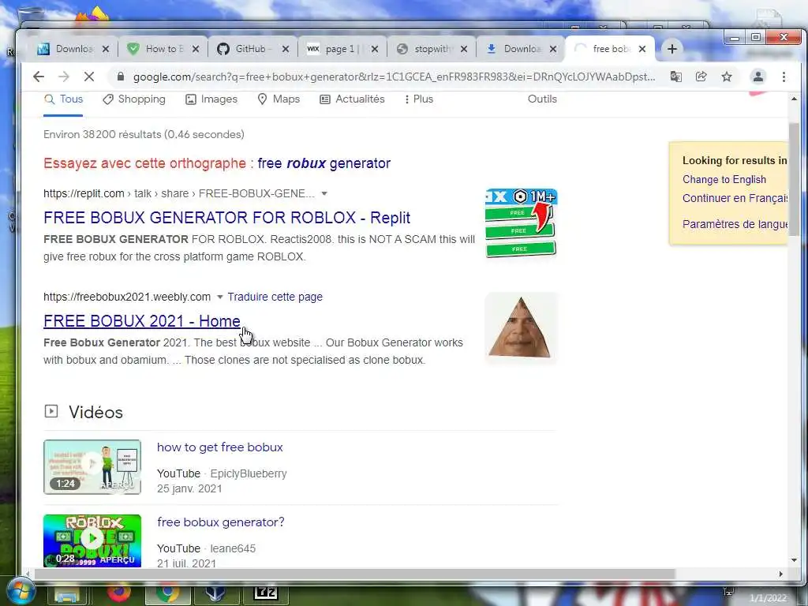Open the file explorer taskbar icon
Image resolution: width=808 pixels, height=606 pixels.
click(68, 594)
